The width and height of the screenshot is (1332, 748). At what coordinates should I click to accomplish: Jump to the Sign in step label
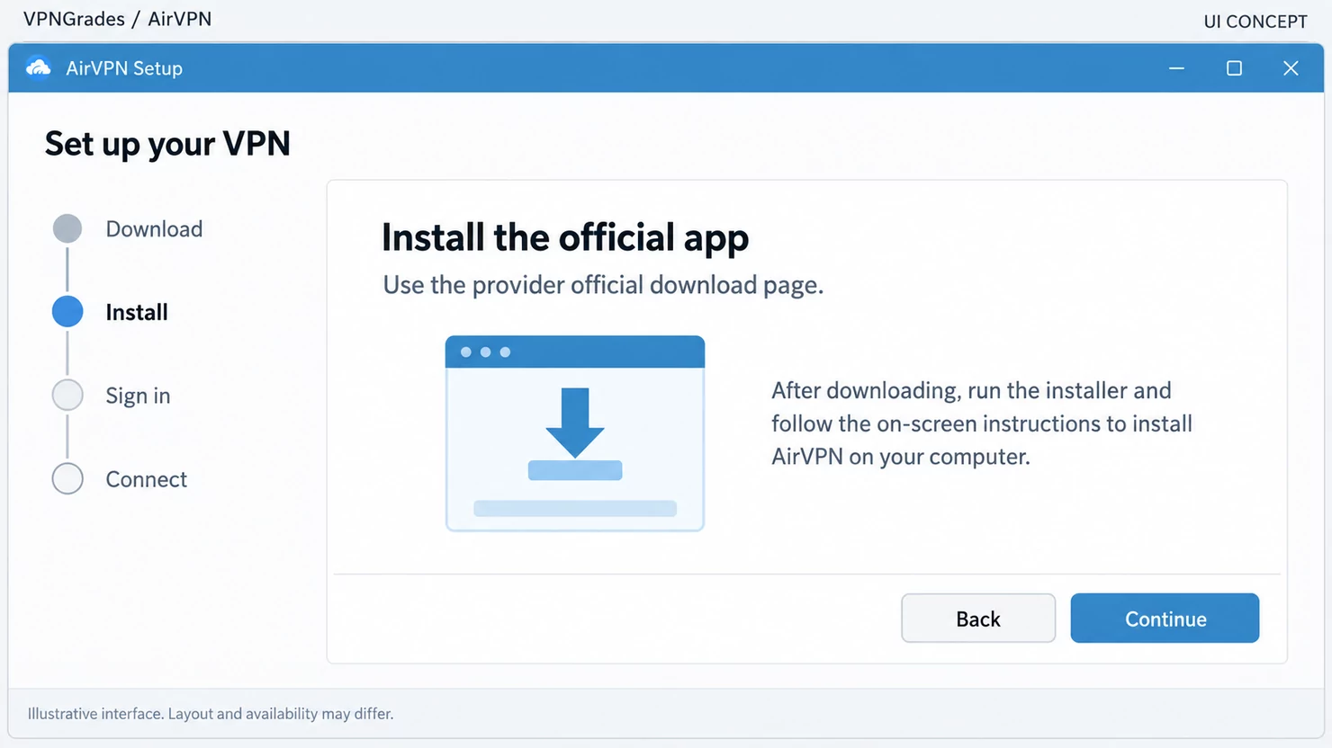[x=138, y=396]
